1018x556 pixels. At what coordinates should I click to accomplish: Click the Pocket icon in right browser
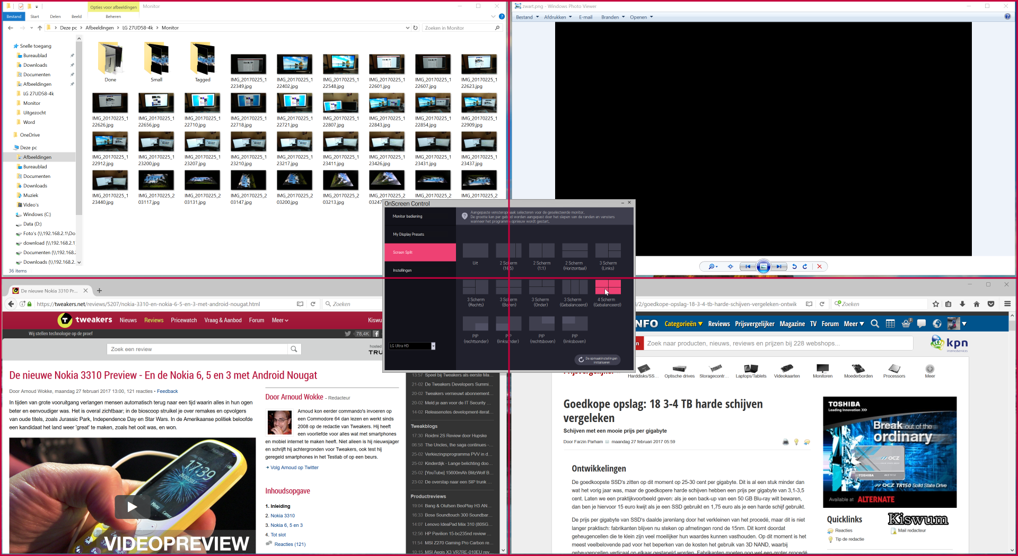click(990, 304)
